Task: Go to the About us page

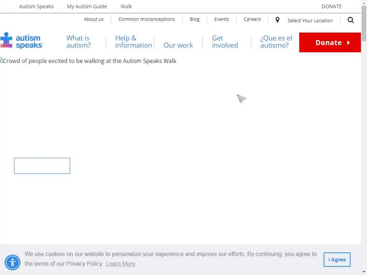Action: pyautogui.click(x=94, y=19)
